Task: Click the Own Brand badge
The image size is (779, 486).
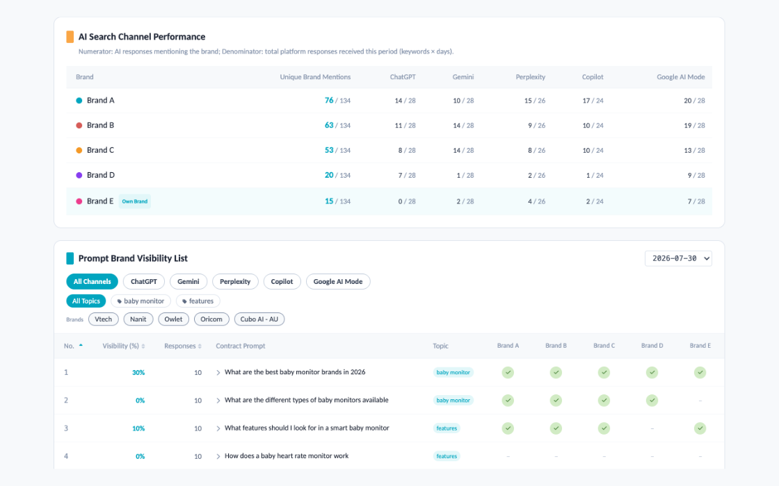Action: pos(135,201)
